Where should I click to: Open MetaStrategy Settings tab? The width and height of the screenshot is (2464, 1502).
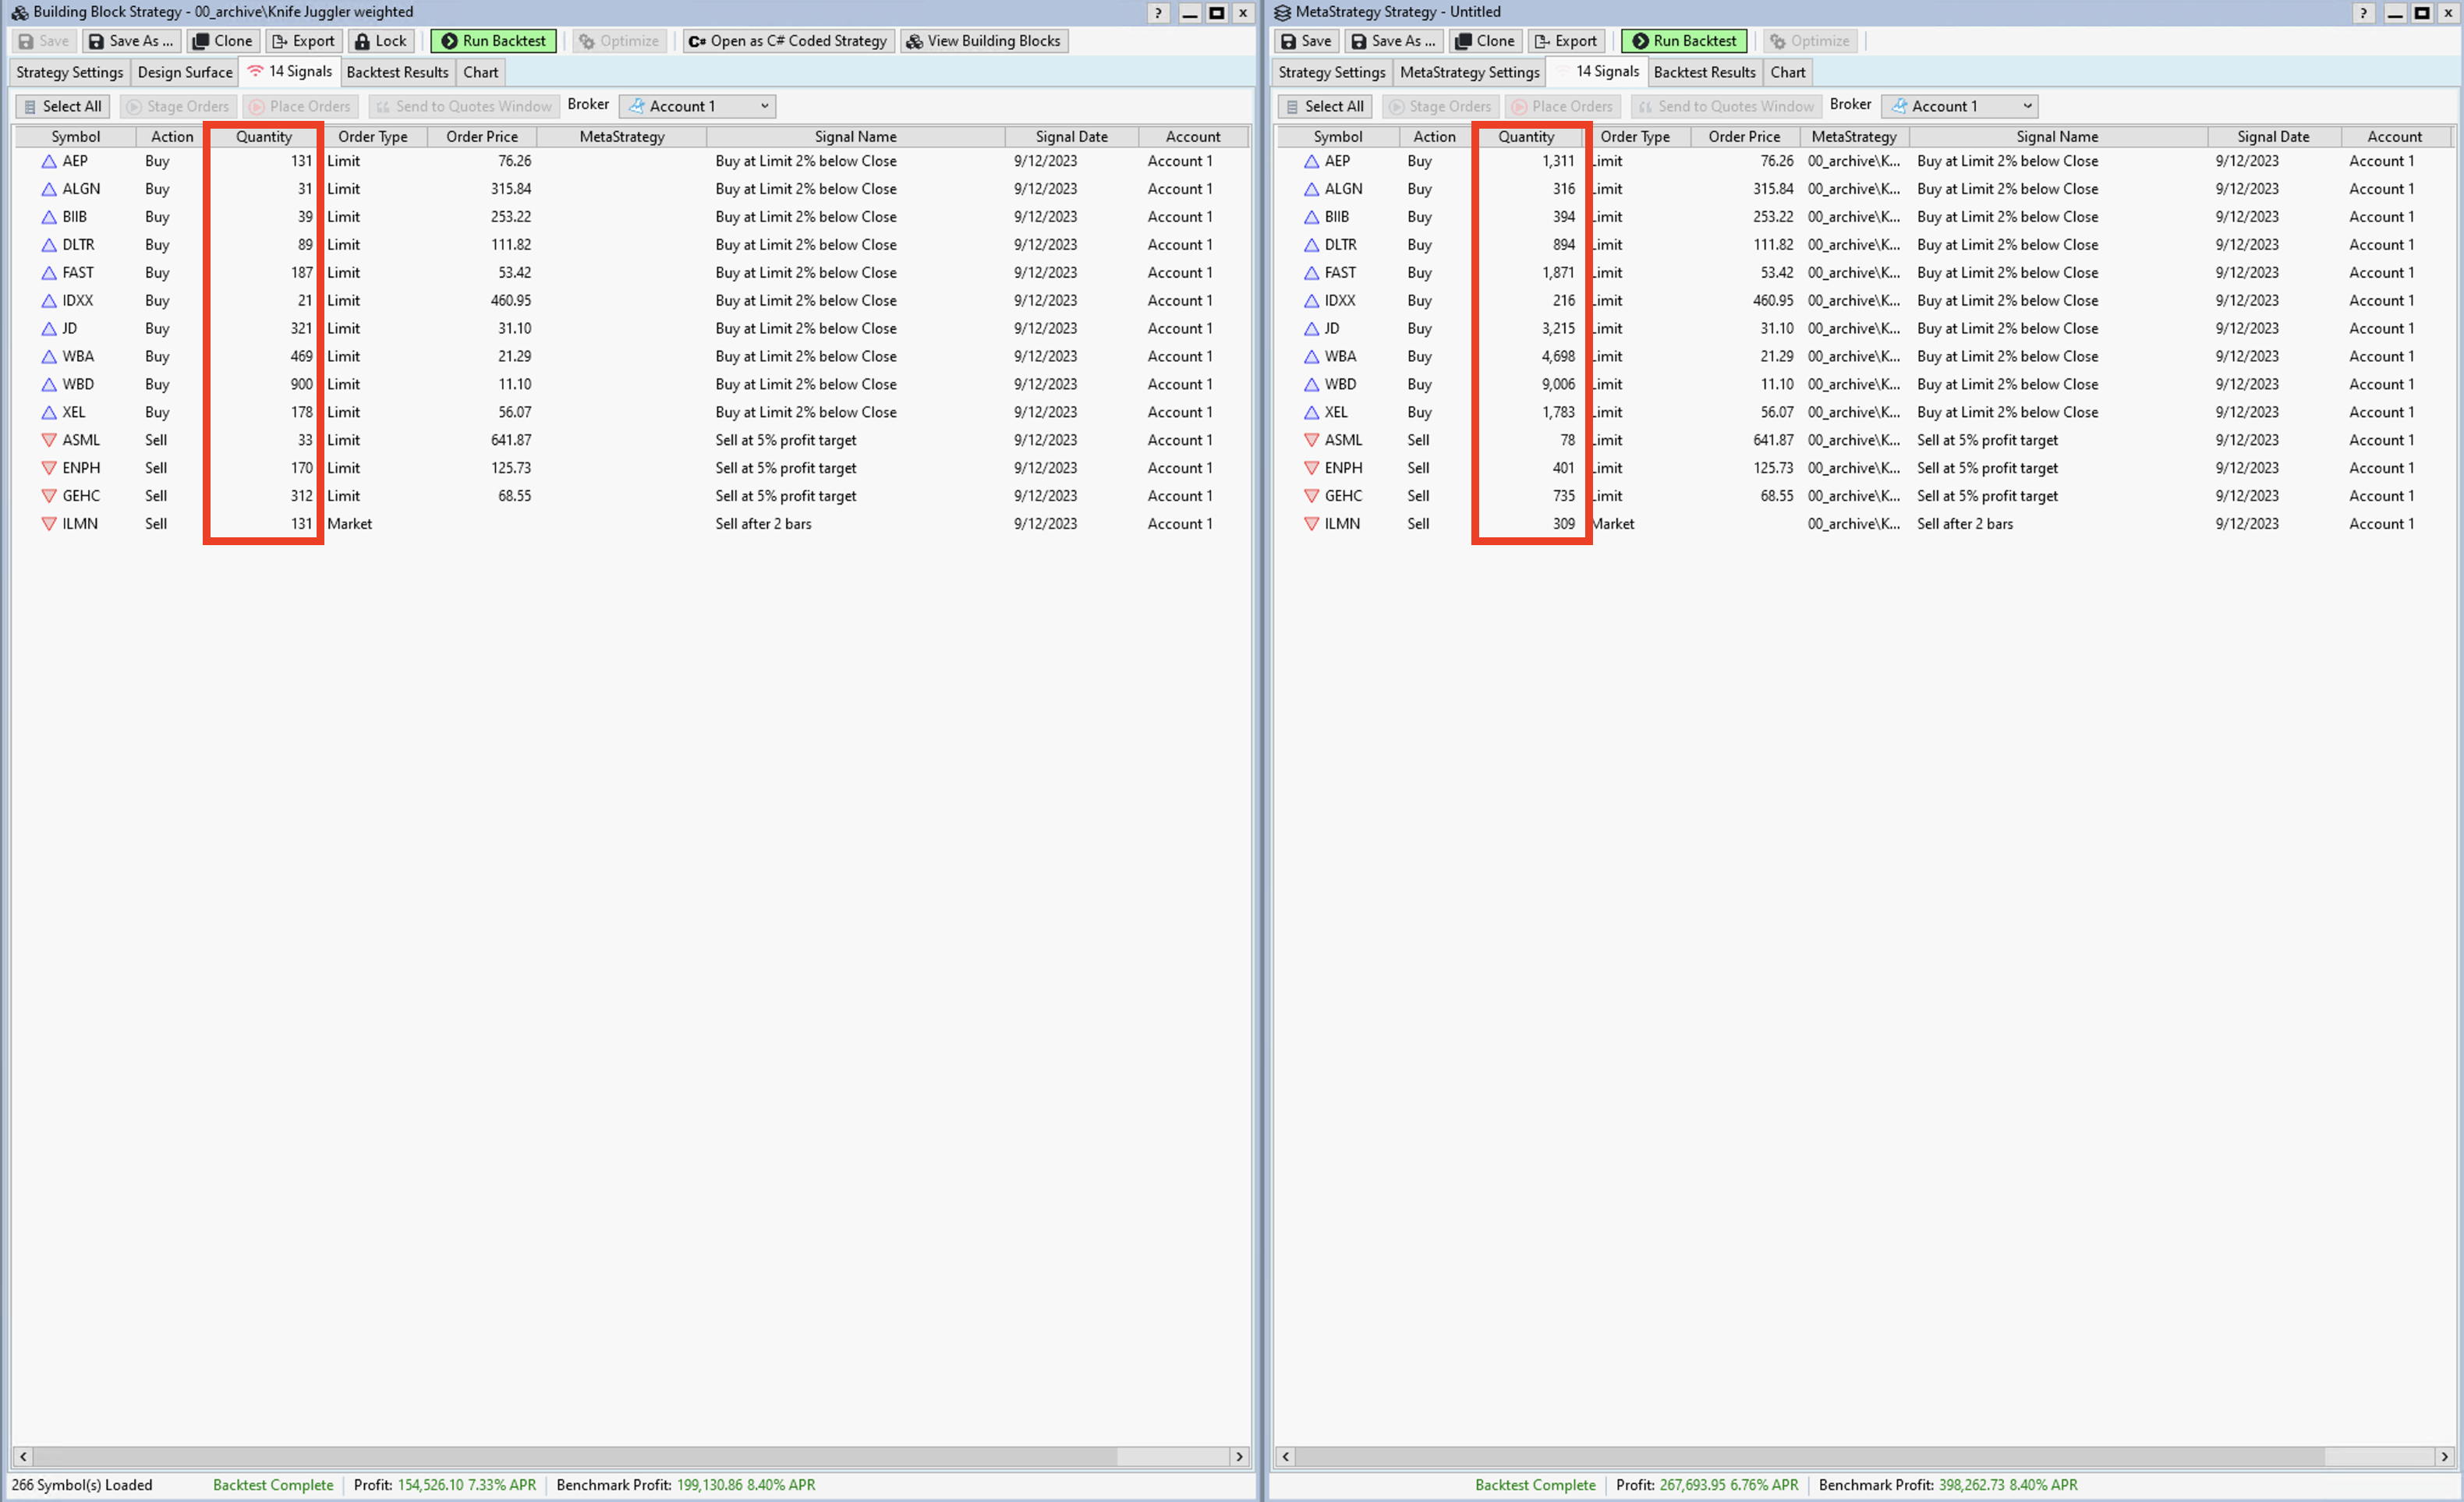click(x=1469, y=72)
